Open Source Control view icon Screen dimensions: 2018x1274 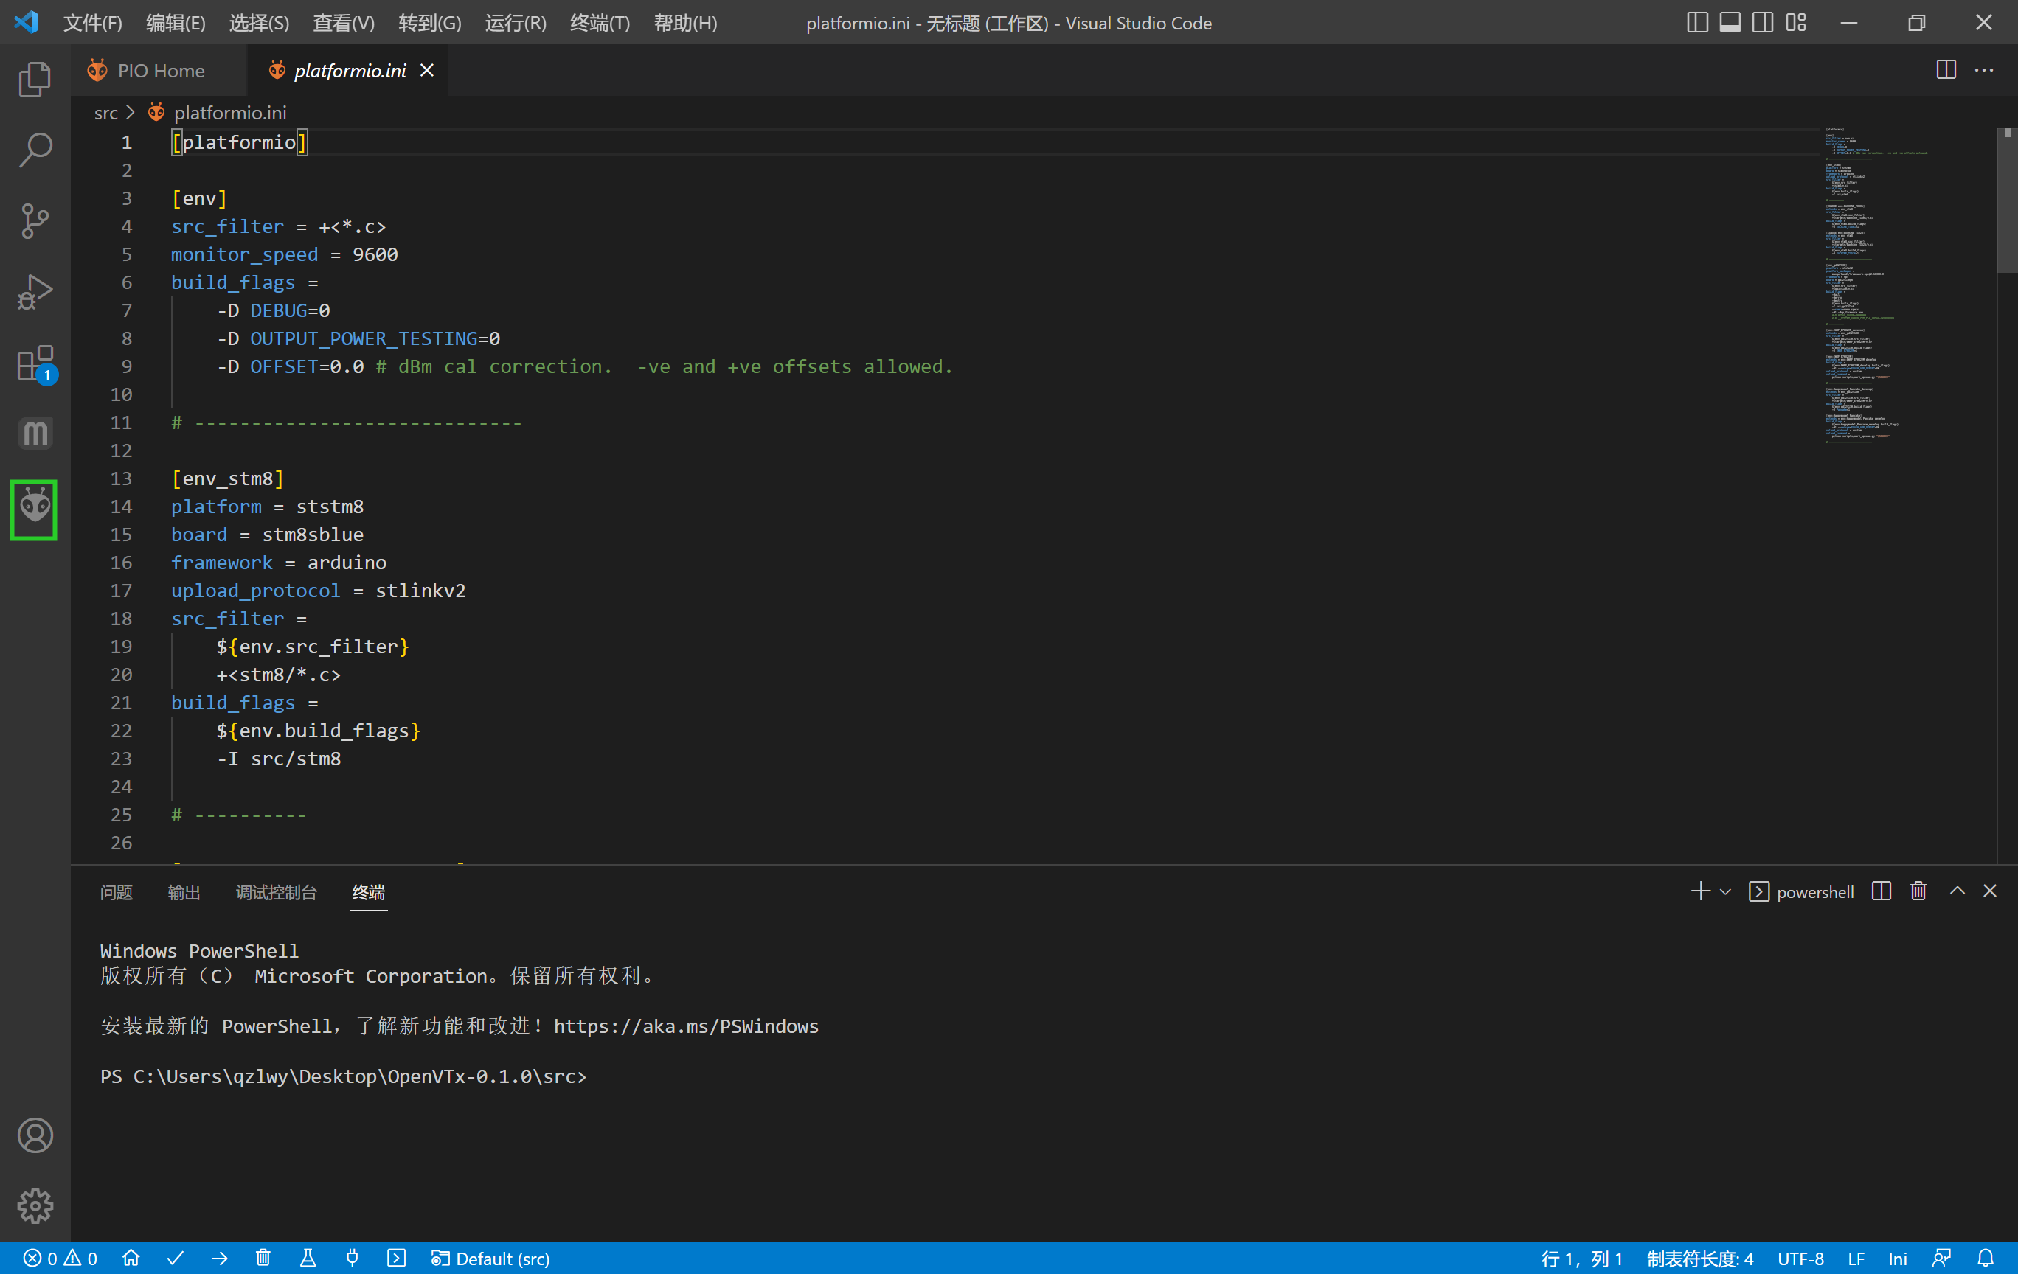point(35,221)
